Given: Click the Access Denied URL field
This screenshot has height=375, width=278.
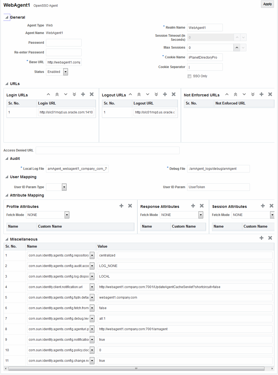Looking at the screenshot, I should (x=108, y=150).
